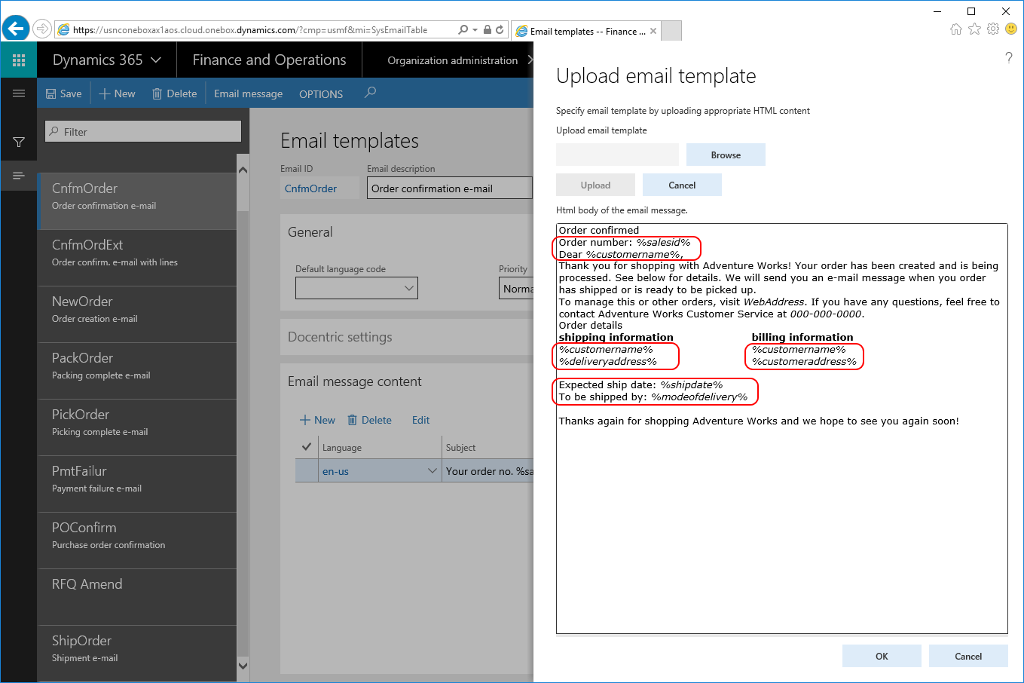
Task: Click the search magnifier in action bar
Action: 370,93
